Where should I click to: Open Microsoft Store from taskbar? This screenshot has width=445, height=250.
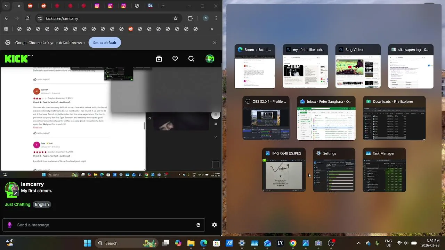(x=216, y=243)
